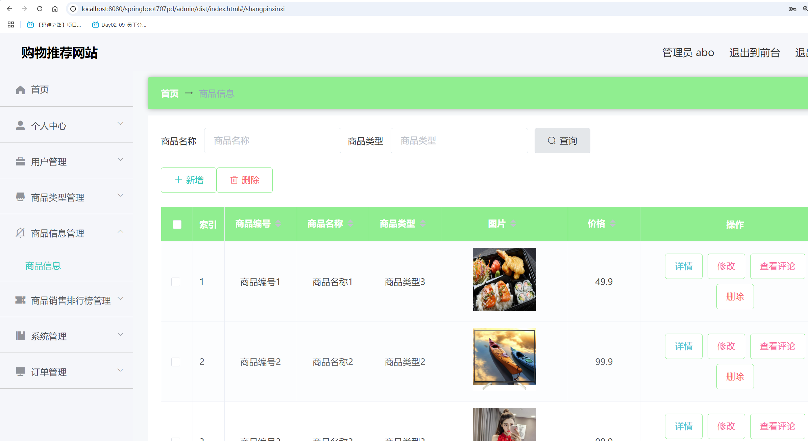The height and width of the screenshot is (441, 808).
Task: Click 退出到前台 in the top navigation
Action: [754, 53]
